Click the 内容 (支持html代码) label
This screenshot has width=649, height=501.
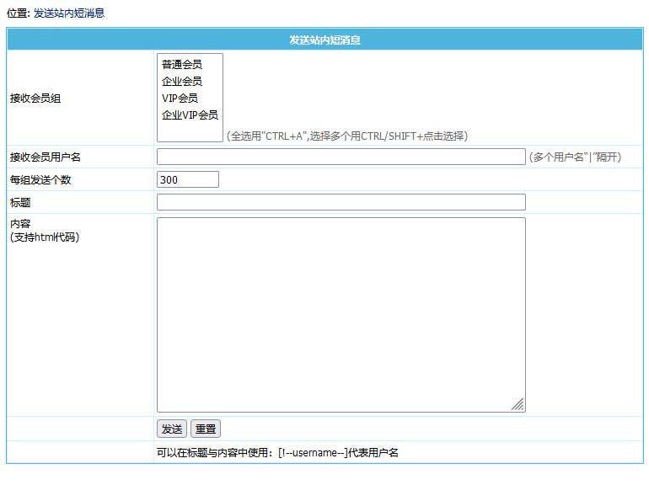coord(44,231)
